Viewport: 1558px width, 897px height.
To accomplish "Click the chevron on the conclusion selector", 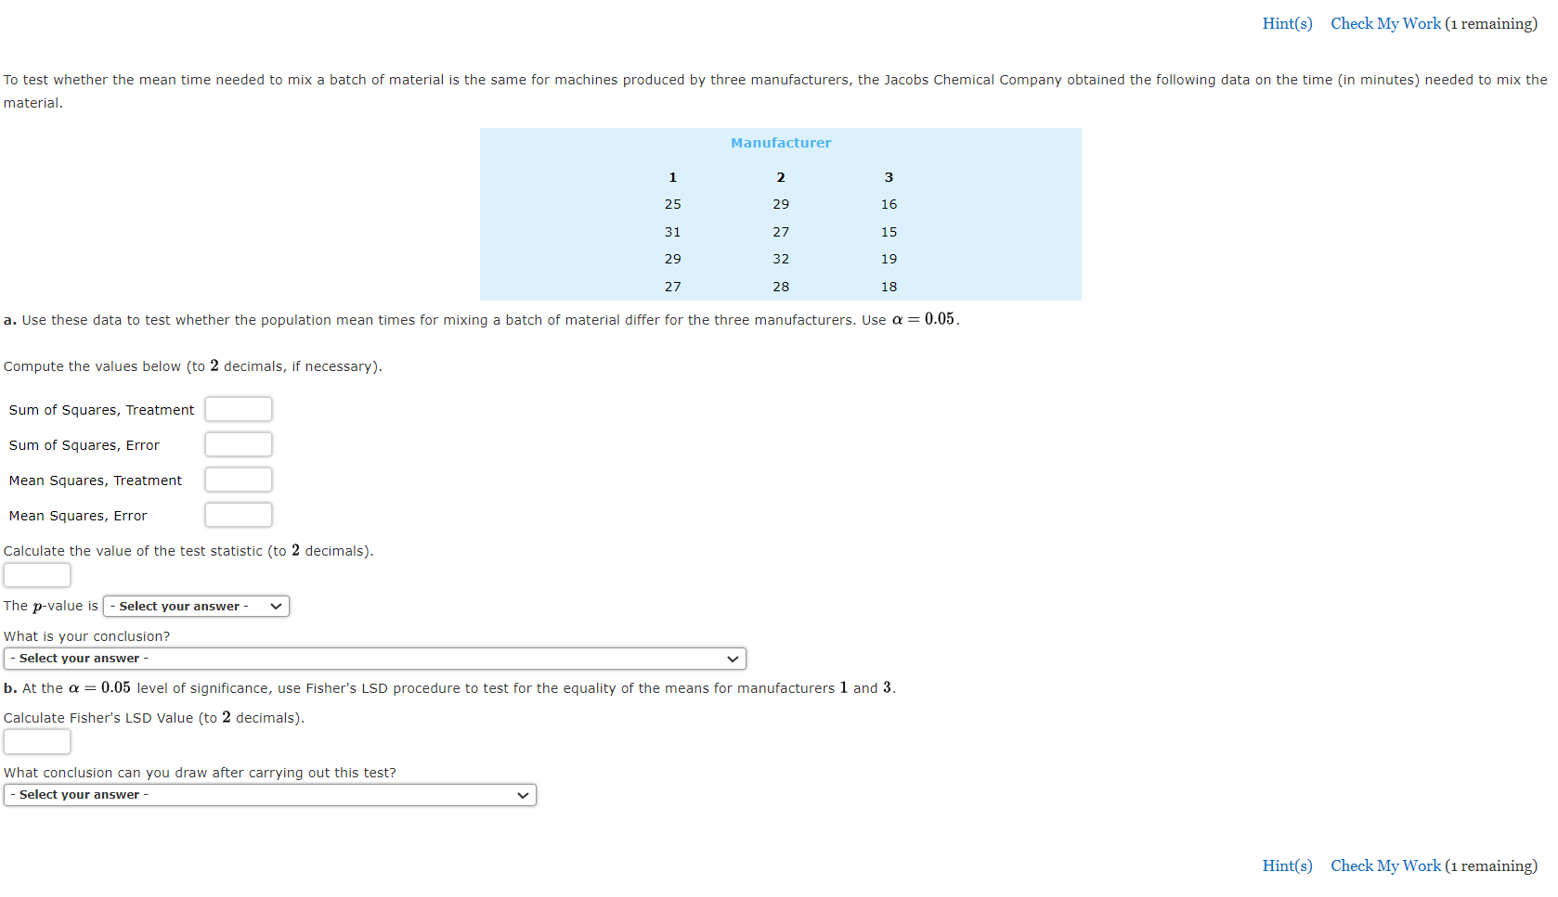I will pos(733,658).
